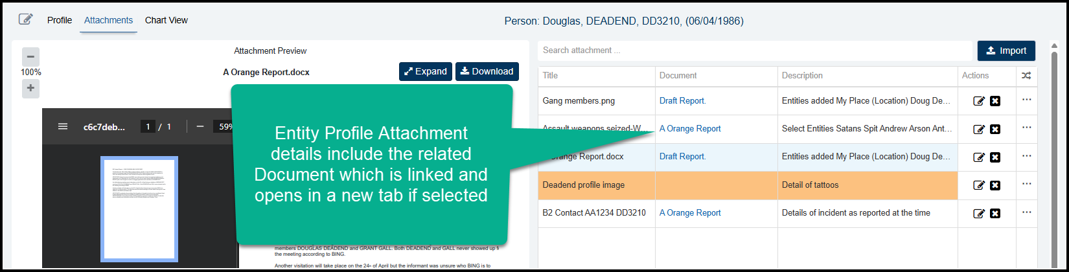The height and width of the screenshot is (272, 1069).
Task: Open more options for Deadend profile image row
Action: click(1026, 184)
